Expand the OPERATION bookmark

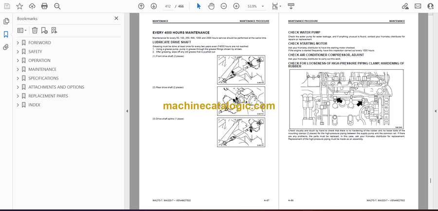pyautogui.click(x=18, y=61)
